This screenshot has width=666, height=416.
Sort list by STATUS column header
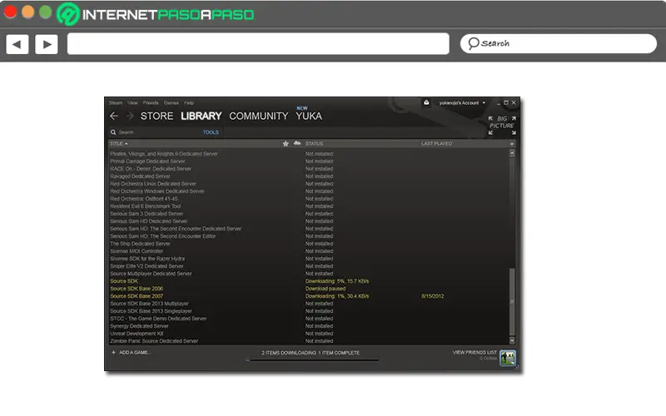click(x=314, y=143)
